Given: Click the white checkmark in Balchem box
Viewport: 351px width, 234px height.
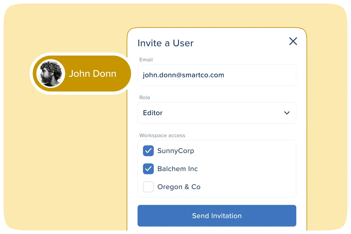Looking at the screenshot, I should pyautogui.click(x=148, y=169).
